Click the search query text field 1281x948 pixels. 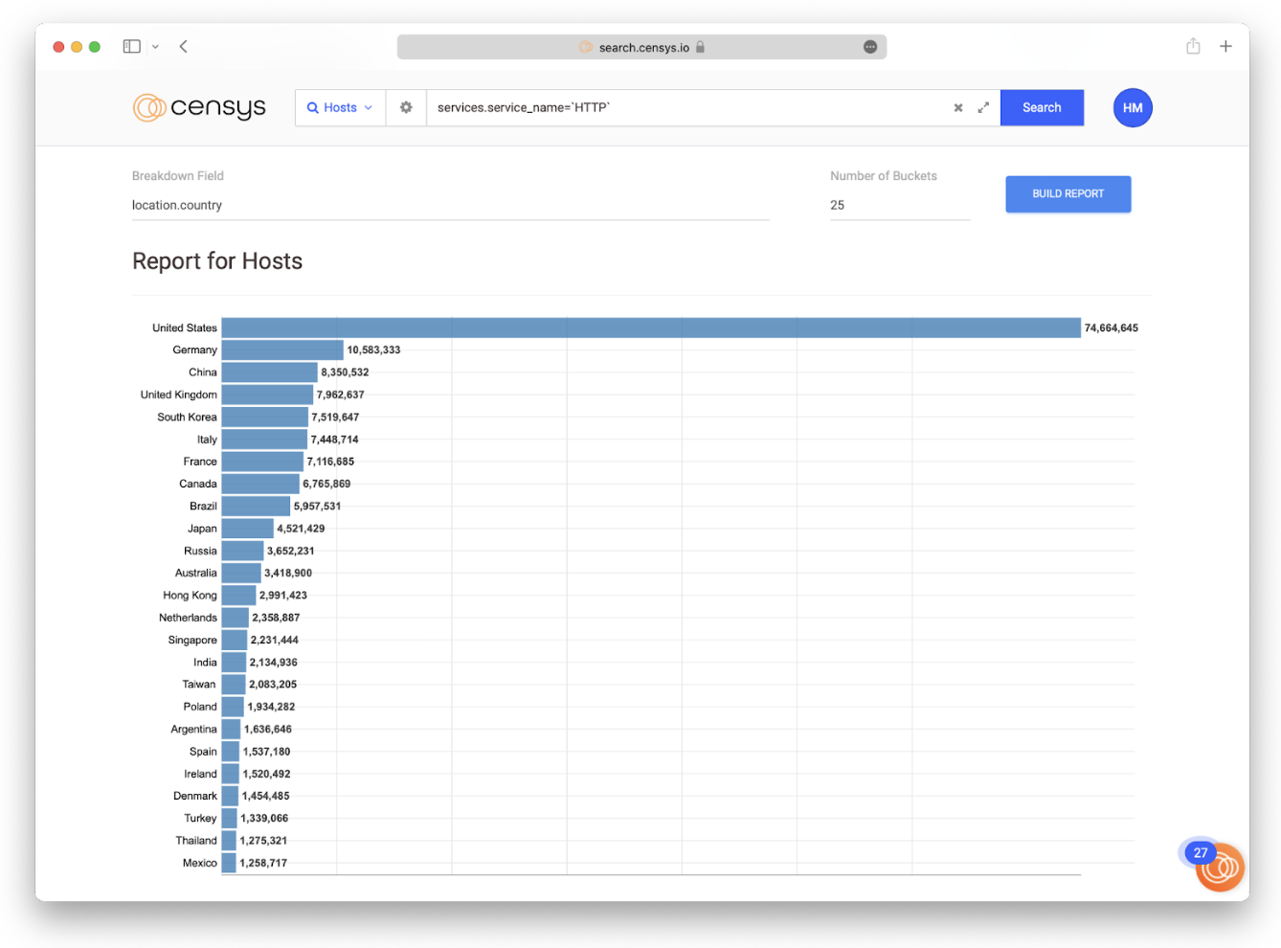point(685,108)
